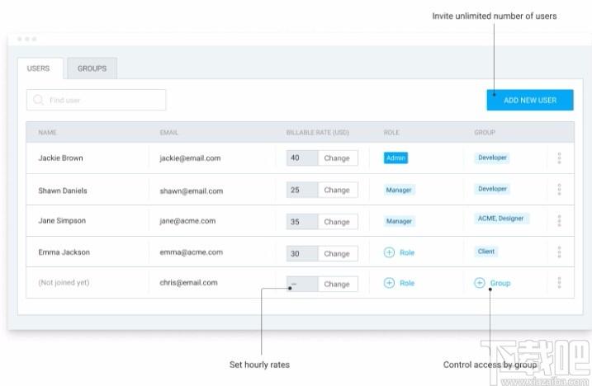The width and height of the screenshot is (592, 386).
Task: Click the Find user search field
Action: pos(97,100)
